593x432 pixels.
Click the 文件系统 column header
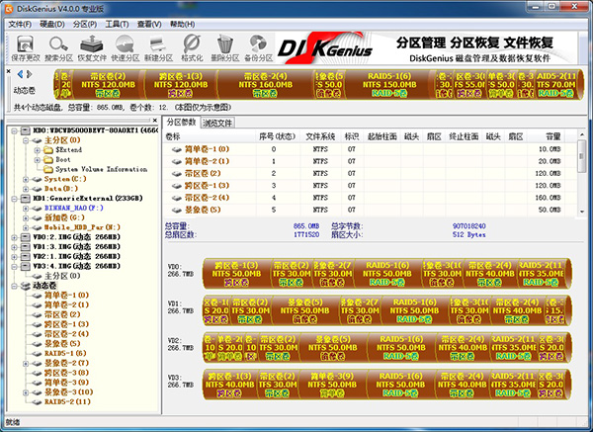pyautogui.click(x=321, y=135)
